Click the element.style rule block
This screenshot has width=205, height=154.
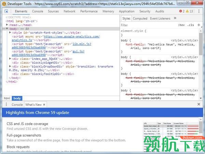coord(159,33)
